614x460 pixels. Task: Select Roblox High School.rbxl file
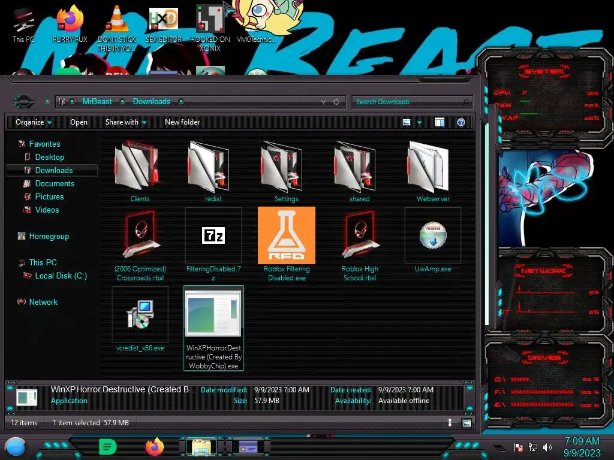coord(360,244)
